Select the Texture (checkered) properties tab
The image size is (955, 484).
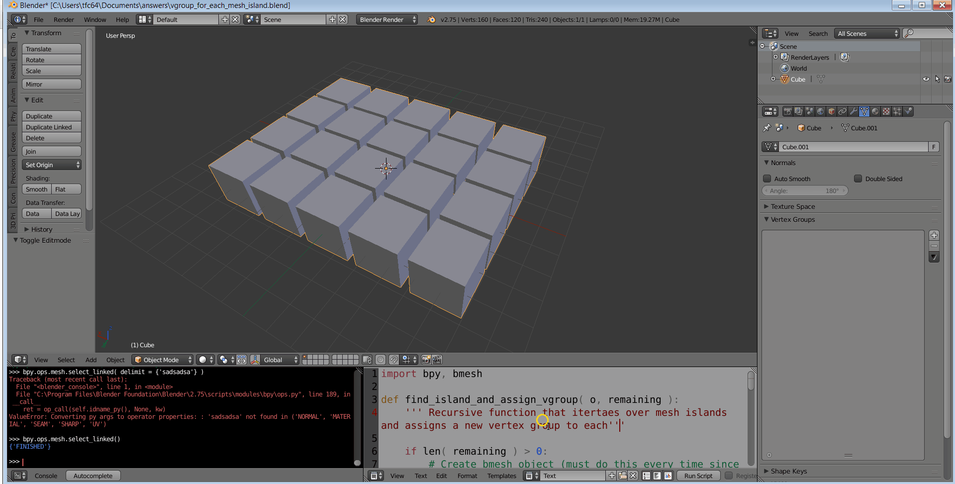(x=886, y=111)
